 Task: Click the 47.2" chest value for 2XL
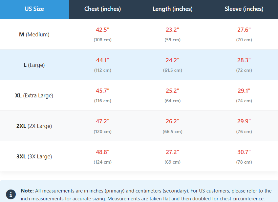(102, 121)
